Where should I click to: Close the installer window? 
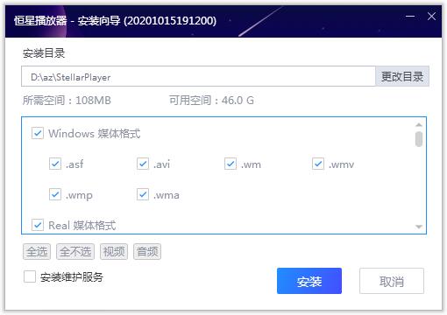coord(431,16)
